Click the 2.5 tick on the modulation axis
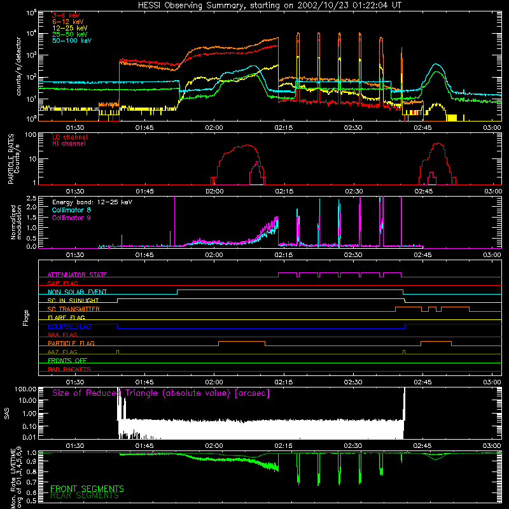509x509 pixels. coord(31,199)
